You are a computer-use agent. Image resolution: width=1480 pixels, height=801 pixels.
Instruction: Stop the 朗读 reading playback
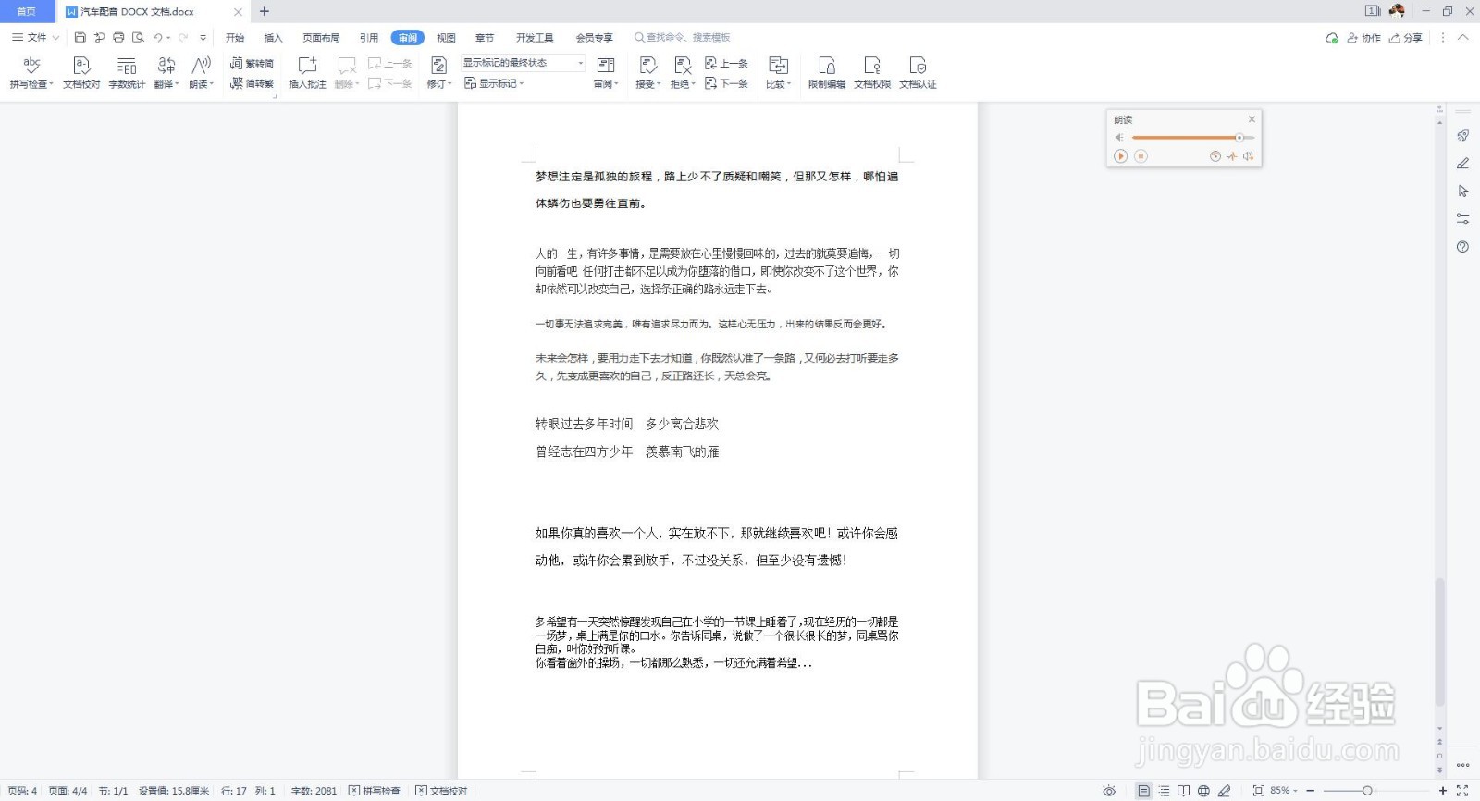[1141, 156]
